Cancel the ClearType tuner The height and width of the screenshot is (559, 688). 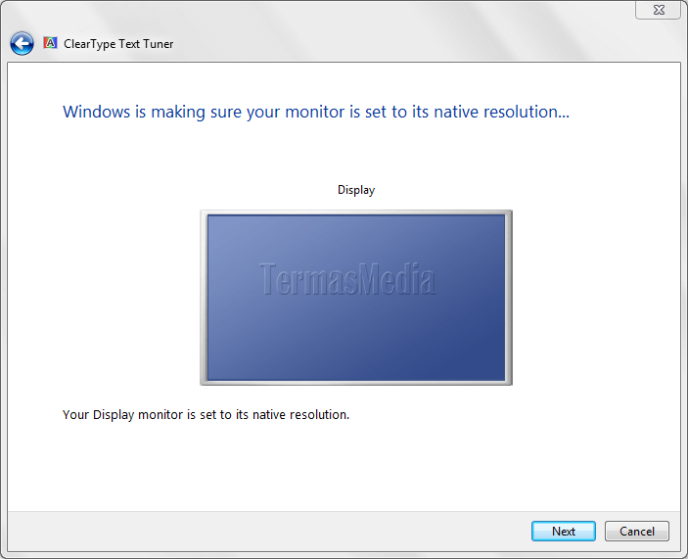[x=637, y=531]
